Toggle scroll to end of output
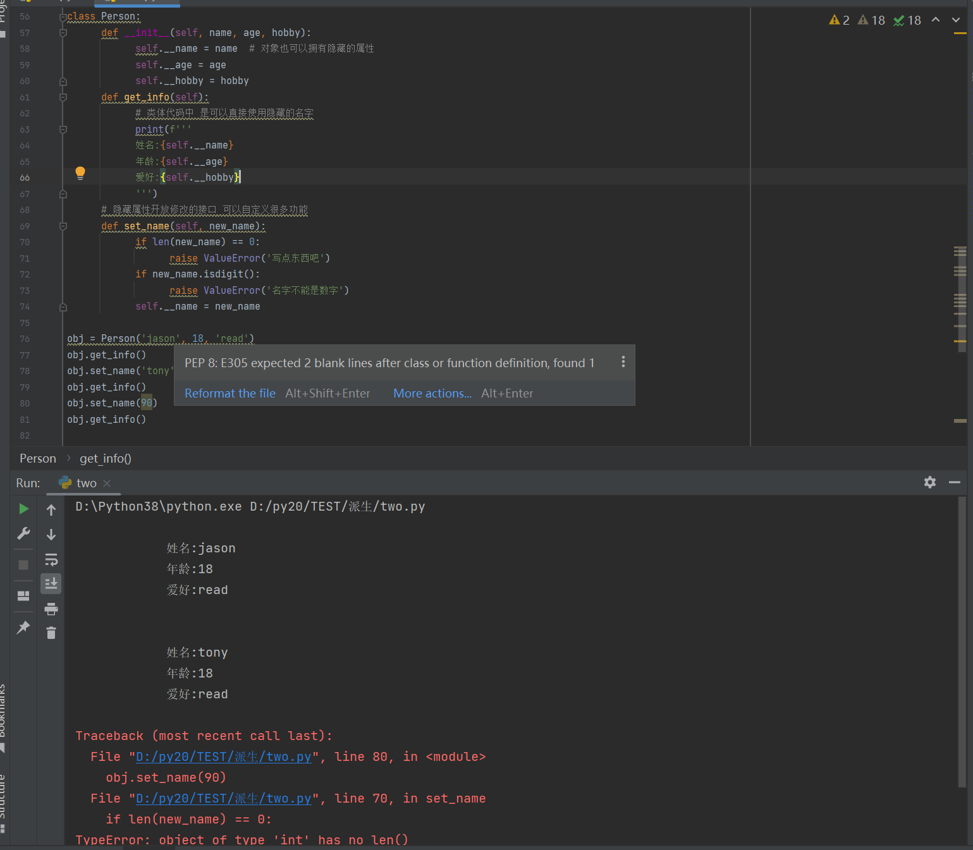This screenshot has width=973, height=850. pyautogui.click(x=51, y=583)
